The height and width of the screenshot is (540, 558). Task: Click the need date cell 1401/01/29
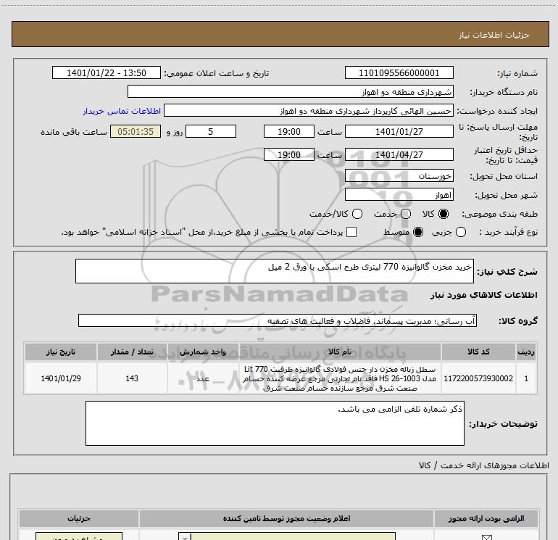[60, 378]
